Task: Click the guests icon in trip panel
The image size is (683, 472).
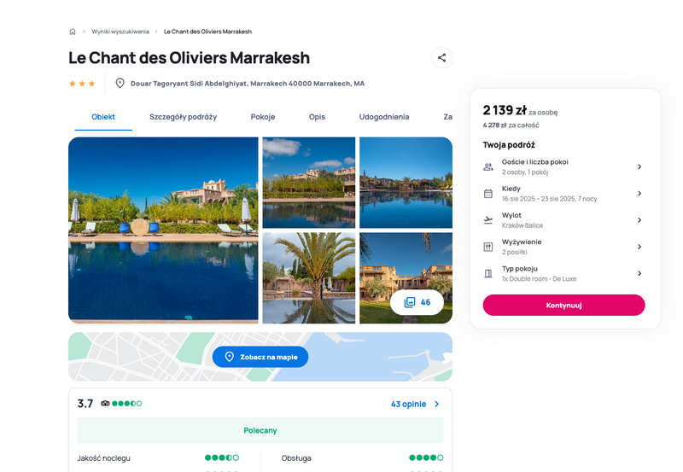Action: click(x=487, y=166)
